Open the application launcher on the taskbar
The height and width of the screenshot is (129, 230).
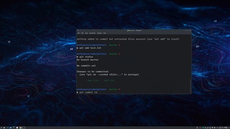(1, 128)
